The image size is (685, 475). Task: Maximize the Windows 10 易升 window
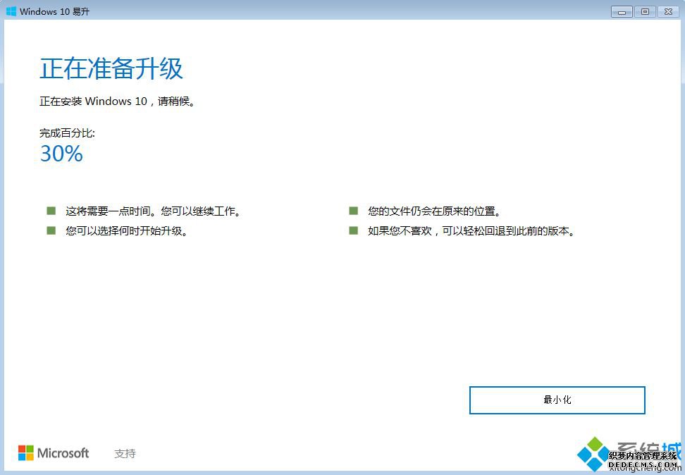(x=645, y=12)
